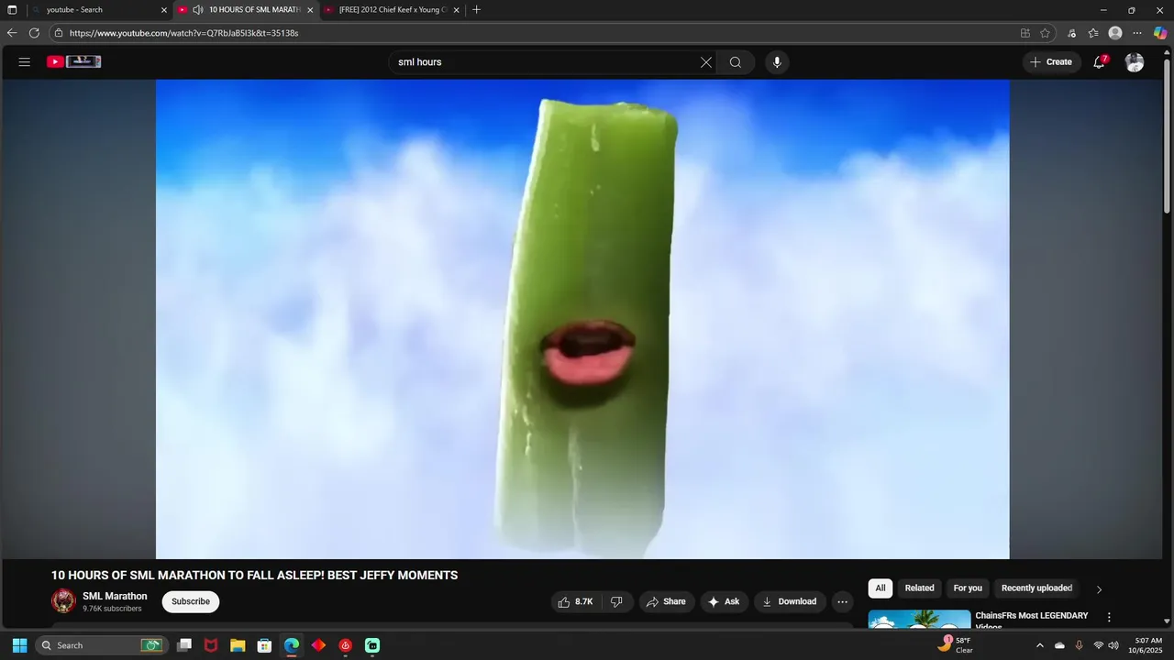This screenshot has height=660, width=1174.
Task: Open the Copilot sidebar
Action: (1160, 33)
